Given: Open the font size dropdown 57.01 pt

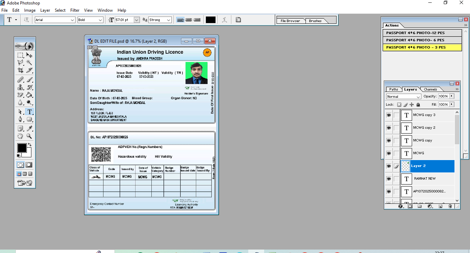Looking at the screenshot, I should [x=137, y=20].
